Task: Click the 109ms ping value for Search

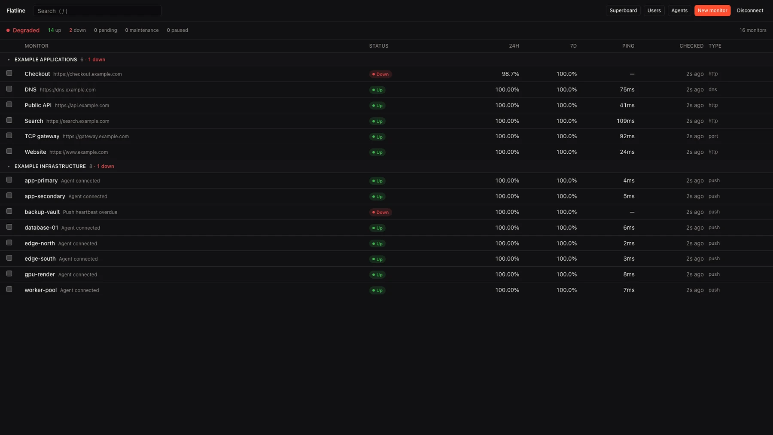Action: pyautogui.click(x=626, y=121)
